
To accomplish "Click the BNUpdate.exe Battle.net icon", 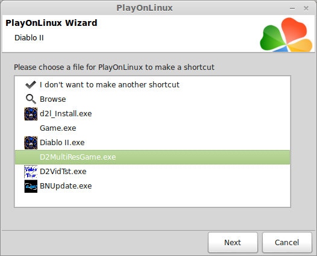I will click(31, 186).
